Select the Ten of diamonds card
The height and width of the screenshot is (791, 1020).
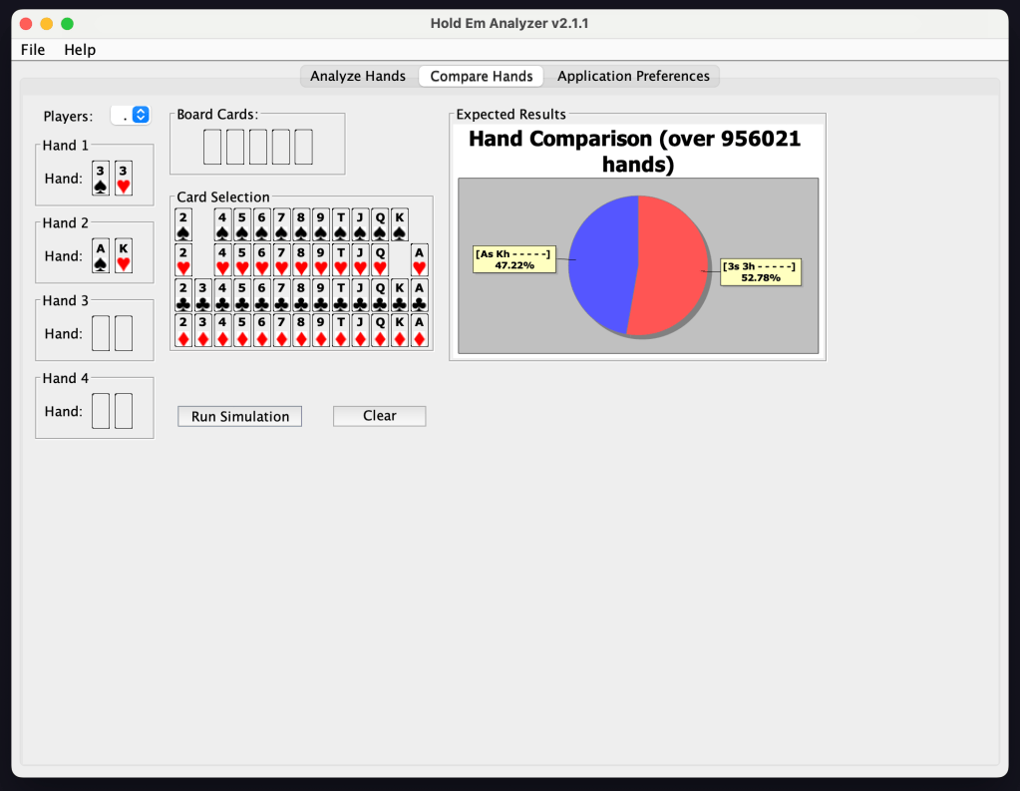(341, 330)
